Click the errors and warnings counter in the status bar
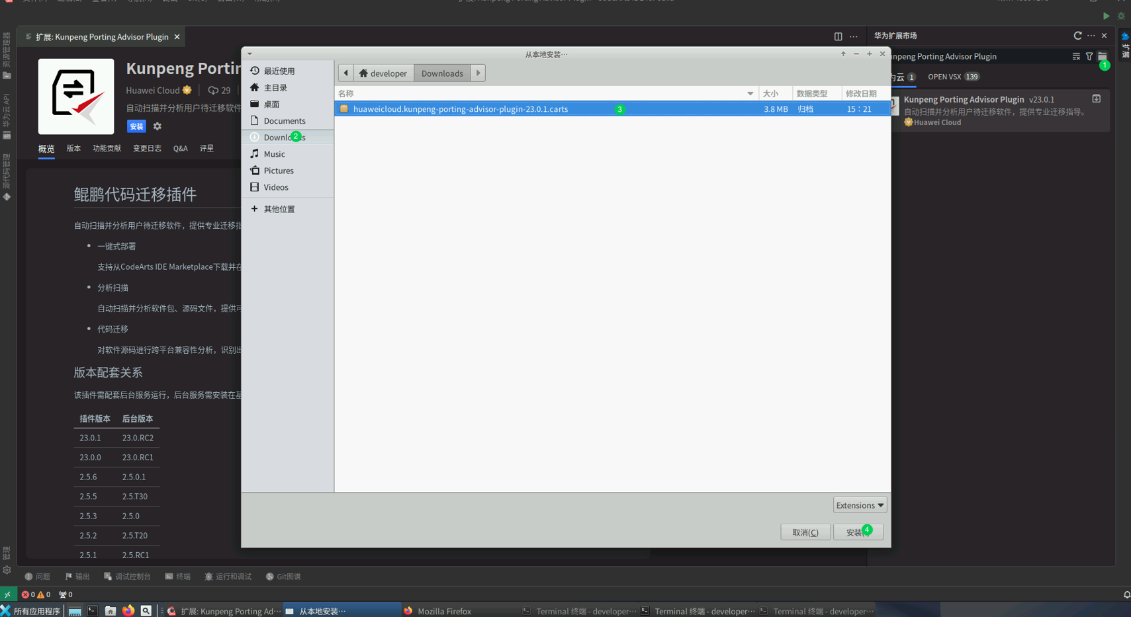Image resolution: width=1131 pixels, height=617 pixels. pyautogui.click(x=36, y=595)
